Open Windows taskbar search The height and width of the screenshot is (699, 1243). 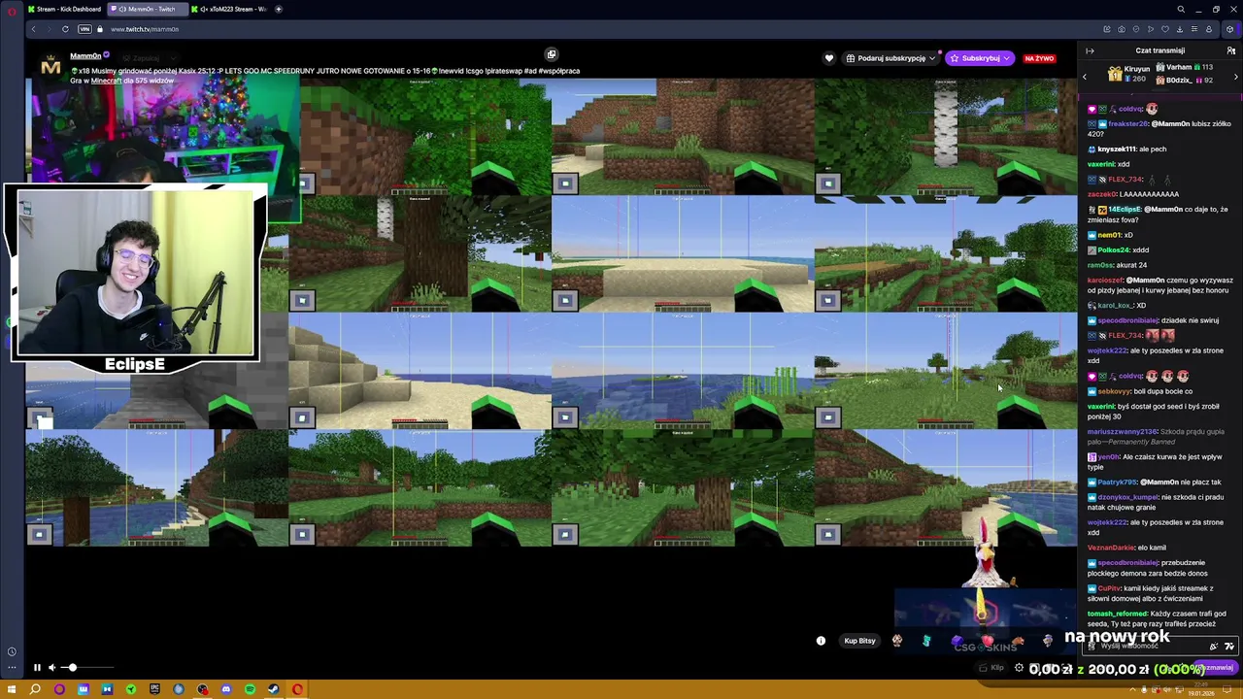pos(35,689)
